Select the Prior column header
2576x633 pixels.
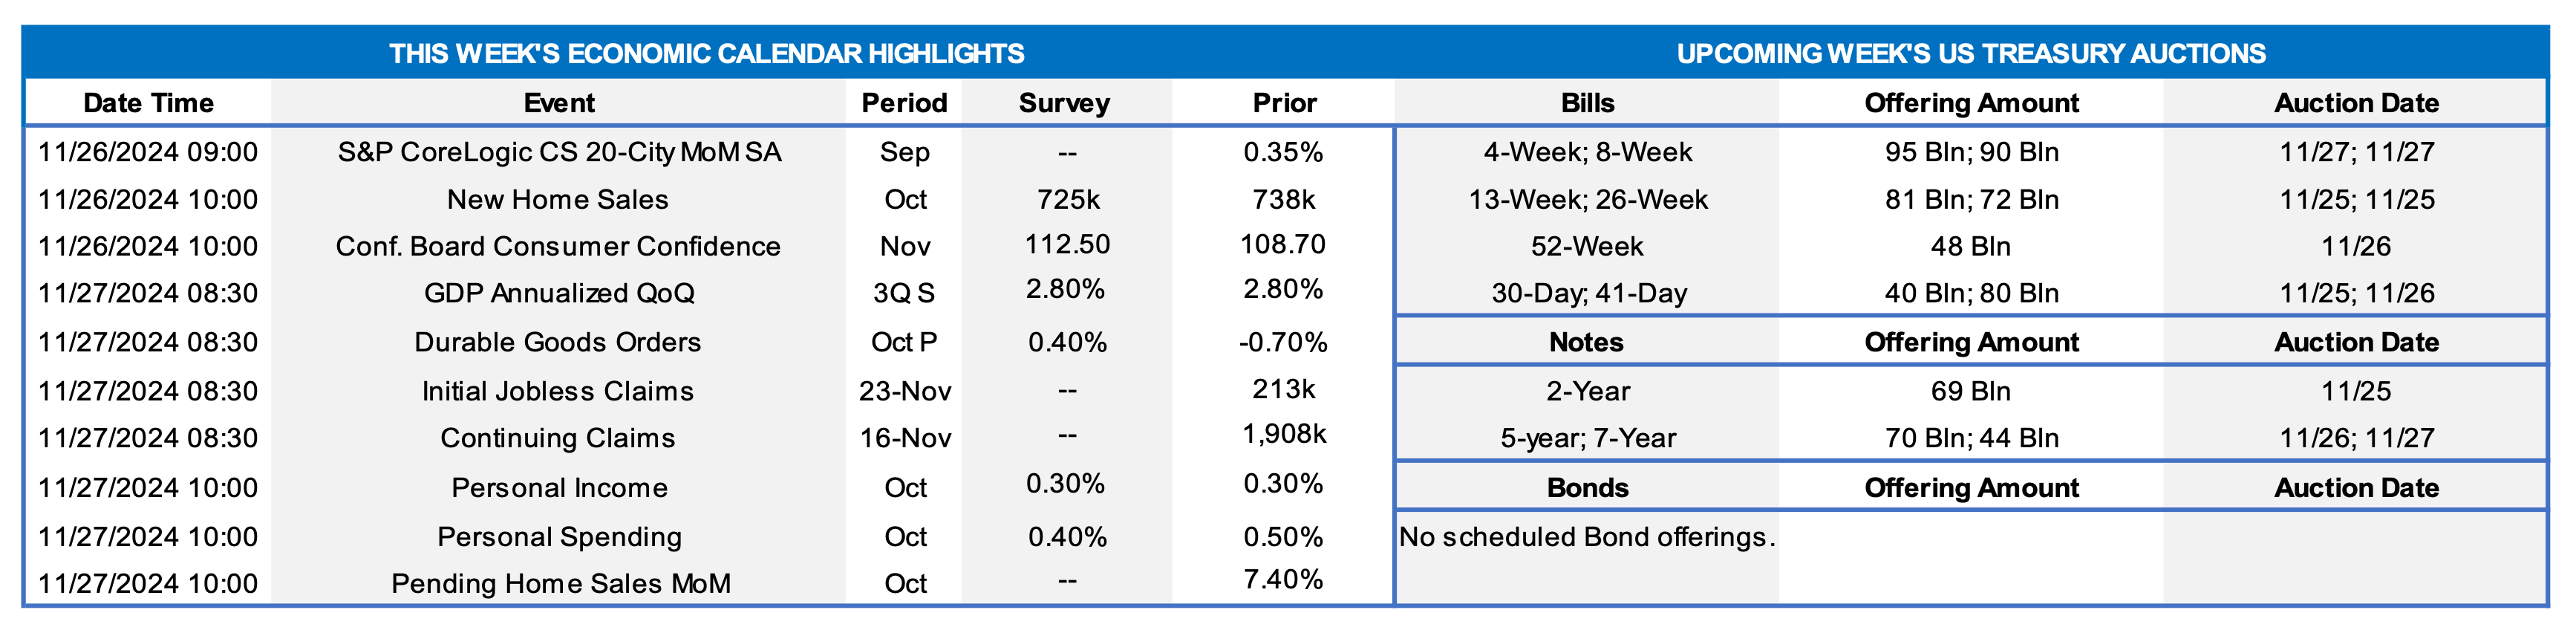pos(1284,103)
